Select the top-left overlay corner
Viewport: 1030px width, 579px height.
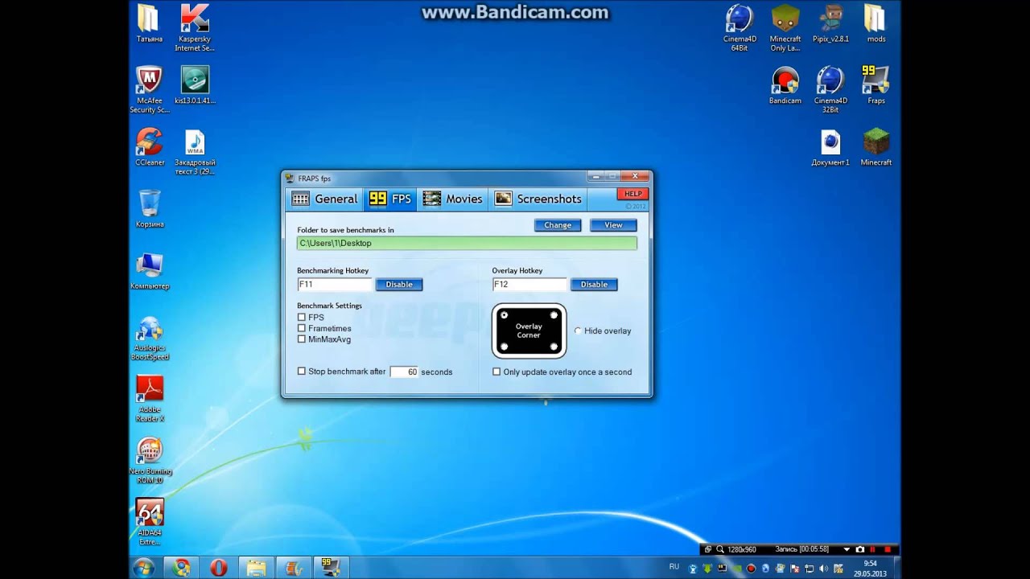[505, 315]
